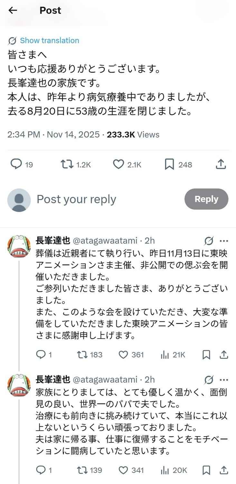Screen dimensions: 236x484
Task: Translate first reply using slashed-circle icon
Action: (209, 241)
